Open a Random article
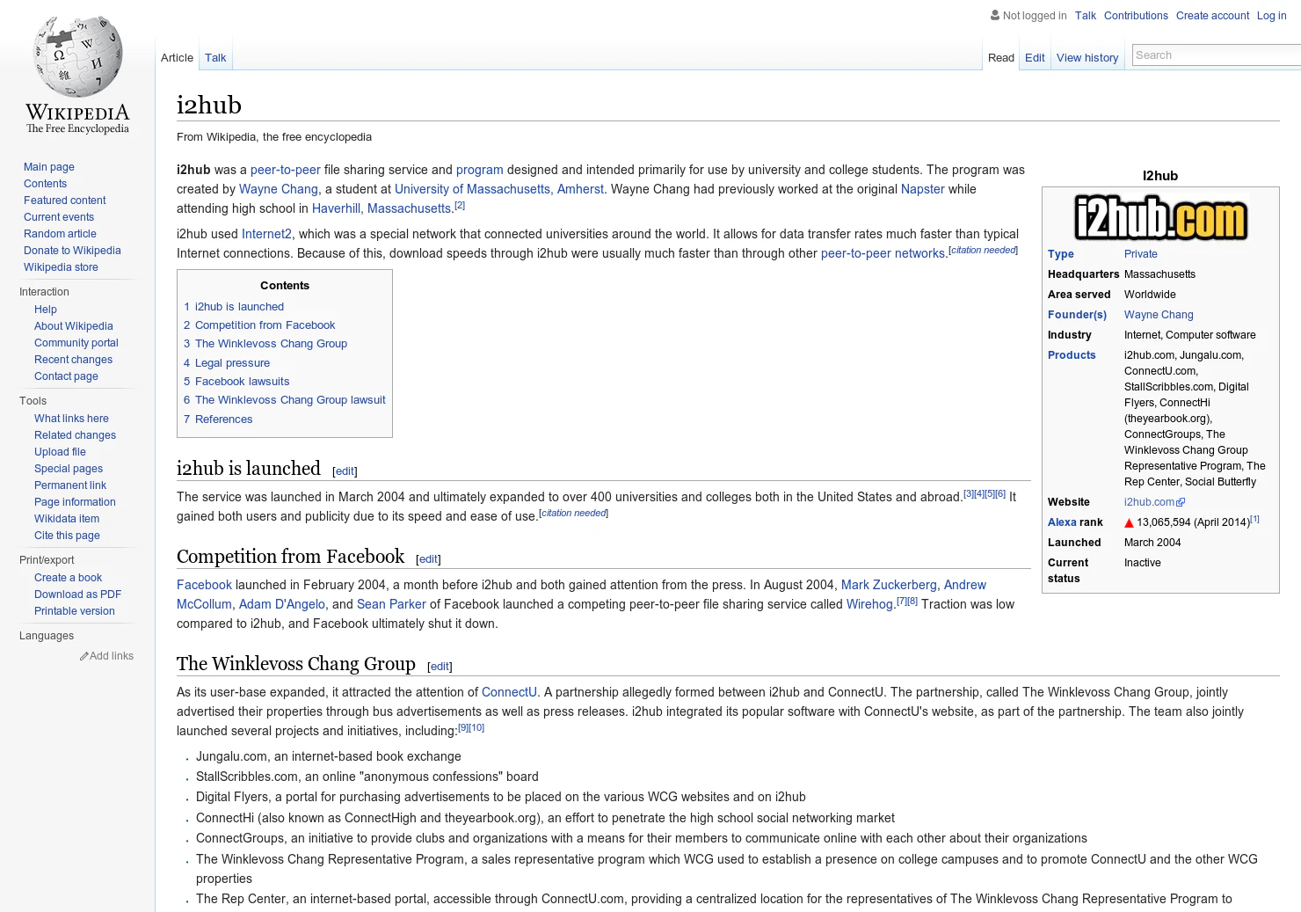The width and height of the screenshot is (1301, 912). coord(60,234)
